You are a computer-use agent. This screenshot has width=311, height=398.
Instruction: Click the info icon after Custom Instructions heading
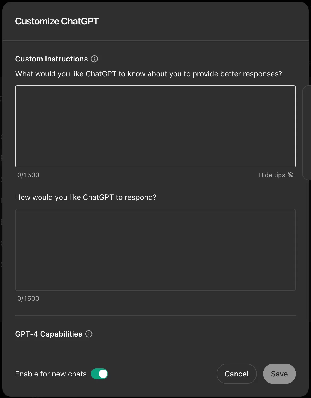coord(94,59)
